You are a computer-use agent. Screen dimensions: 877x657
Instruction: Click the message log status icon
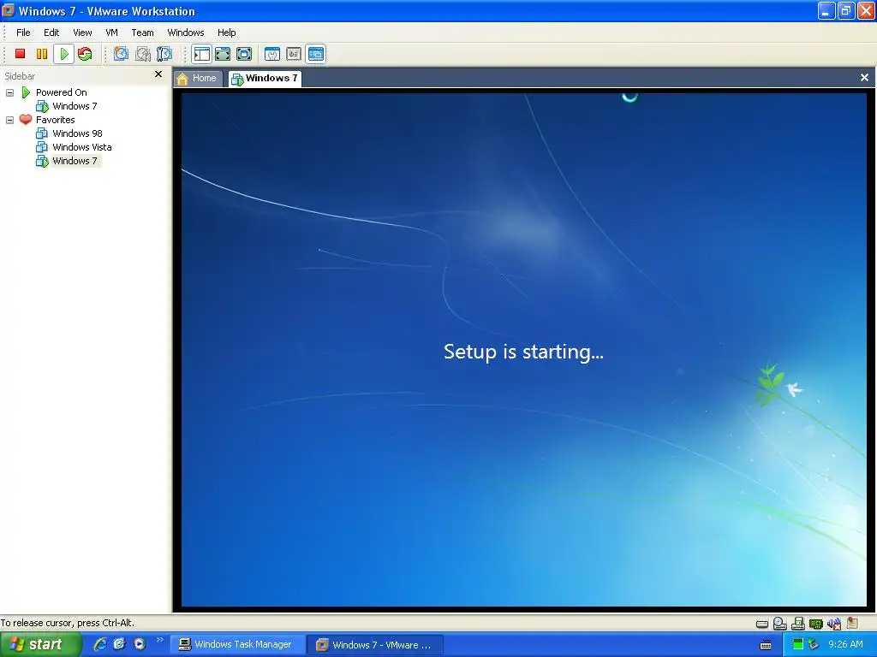tap(852, 623)
